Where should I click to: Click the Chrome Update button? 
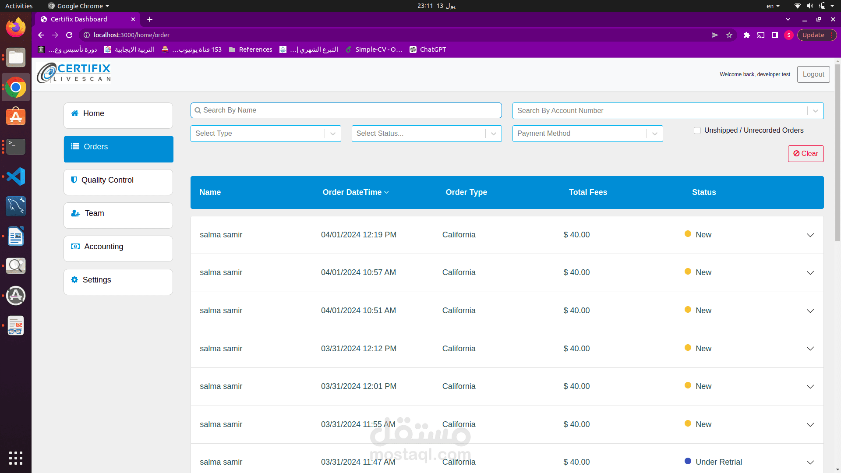point(816,35)
